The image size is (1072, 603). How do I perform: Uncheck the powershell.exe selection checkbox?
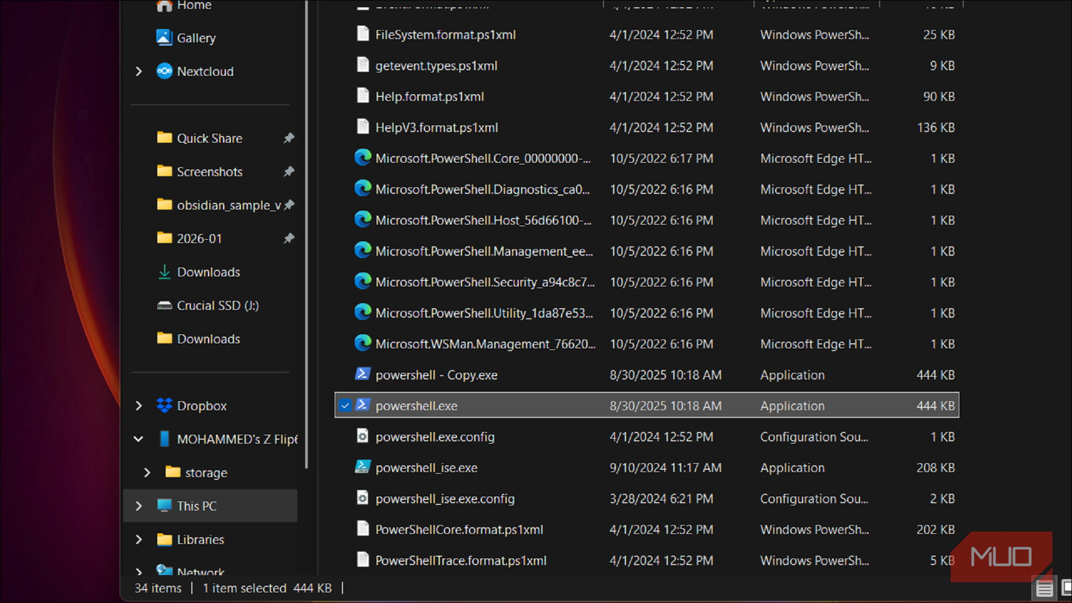345,406
